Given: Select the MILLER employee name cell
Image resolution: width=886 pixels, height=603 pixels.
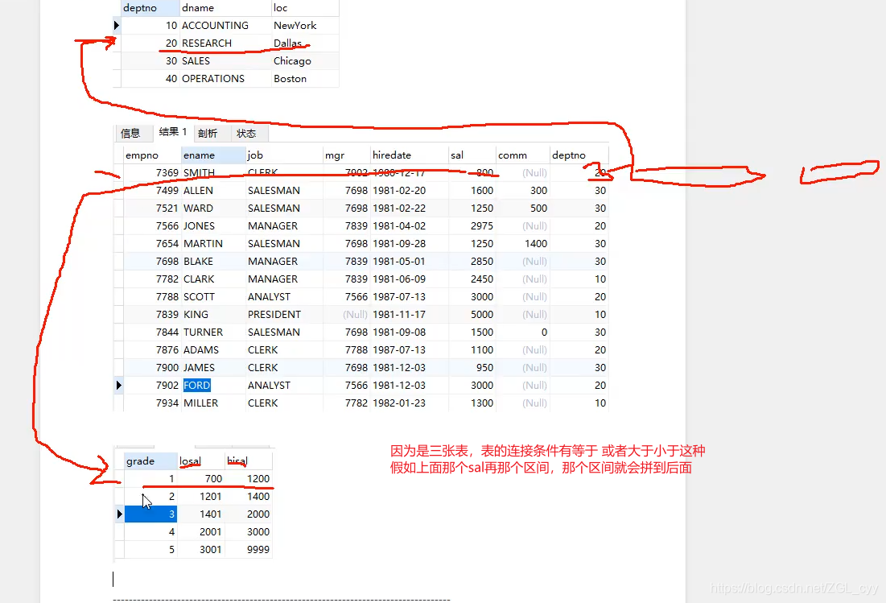Looking at the screenshot, I should point(213,403).
